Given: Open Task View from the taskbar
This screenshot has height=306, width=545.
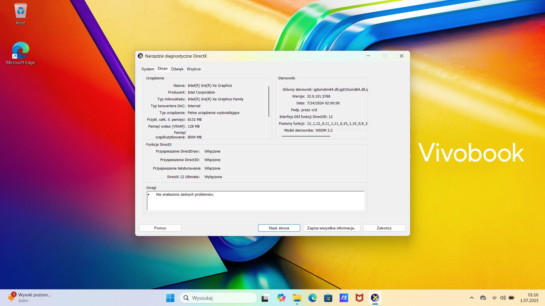Looking at the screenshot, I should (x=265, y=298).
